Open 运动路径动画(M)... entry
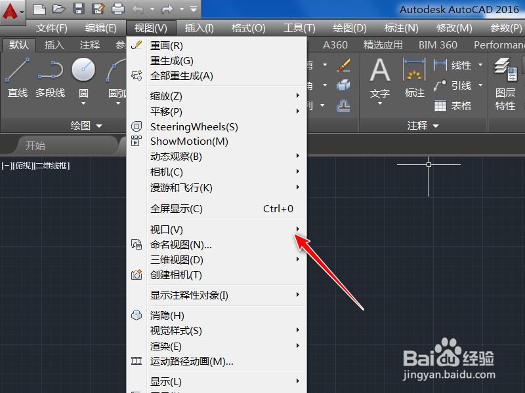525x393 pixels. tap(217, 362)
